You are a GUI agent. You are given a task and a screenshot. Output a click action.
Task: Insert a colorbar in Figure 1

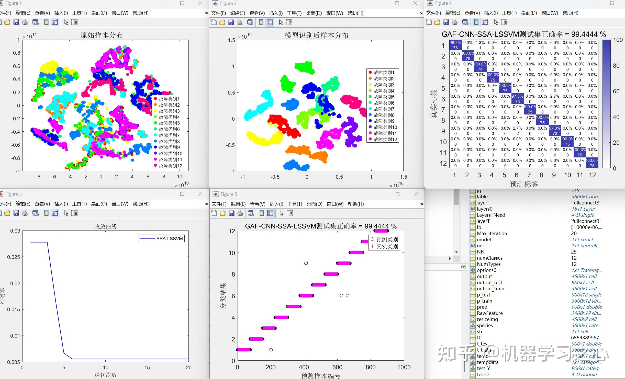click(x=46, y=22)
